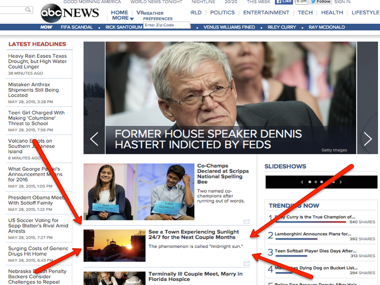380x285 pixels.
Task: Show previous story with left carousel arrow
Action: pyautogui.click(x=94, y=139)
